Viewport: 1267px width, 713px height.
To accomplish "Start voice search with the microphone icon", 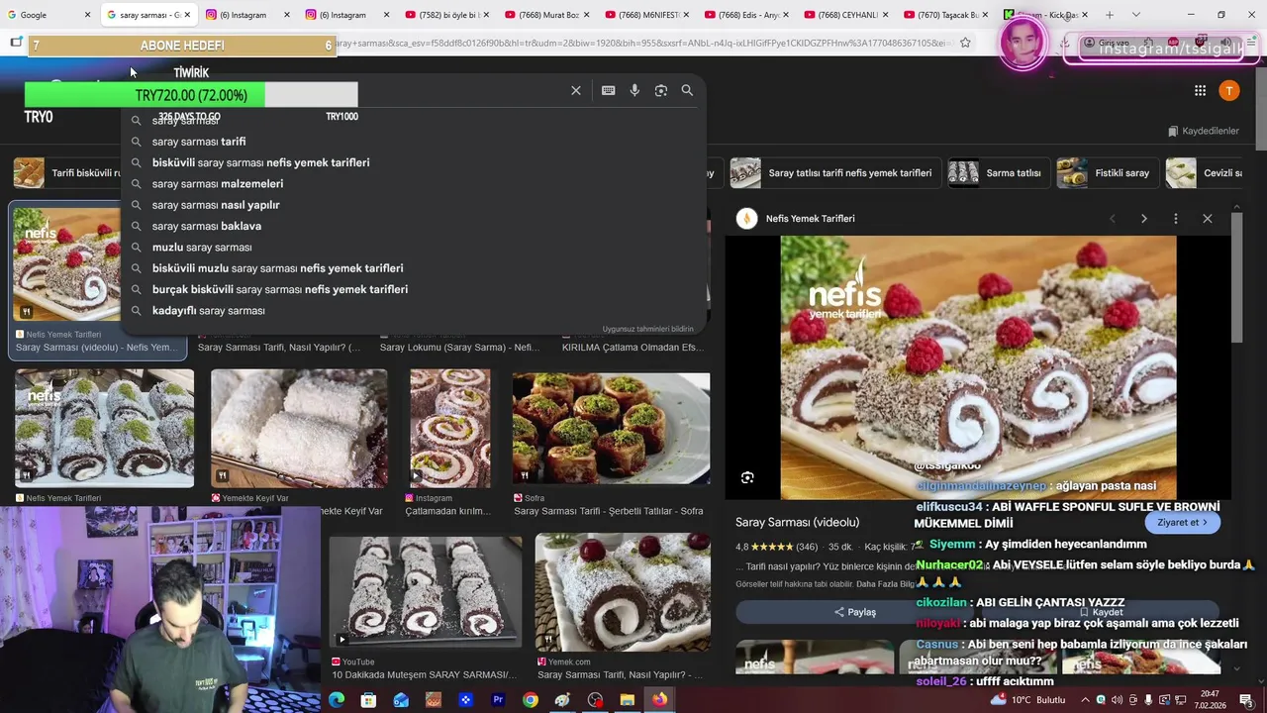I will click(x=634, y=90).
